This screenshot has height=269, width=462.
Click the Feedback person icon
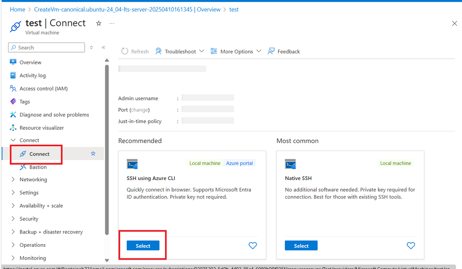click(x=271, y=51)
